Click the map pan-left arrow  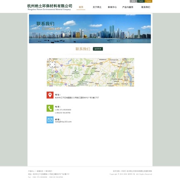pyautogui.click(x=50, y=65)
